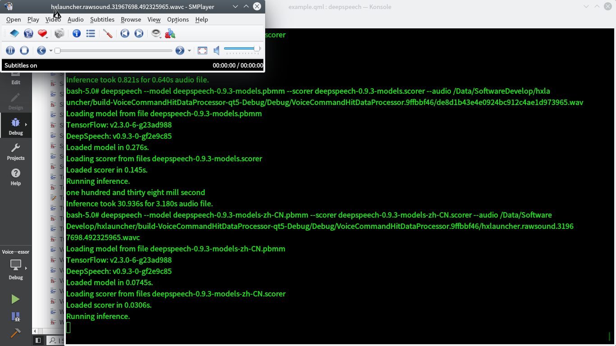
Task: Open the Open menu in SMPlayer
Action: [x=14, y=19]
